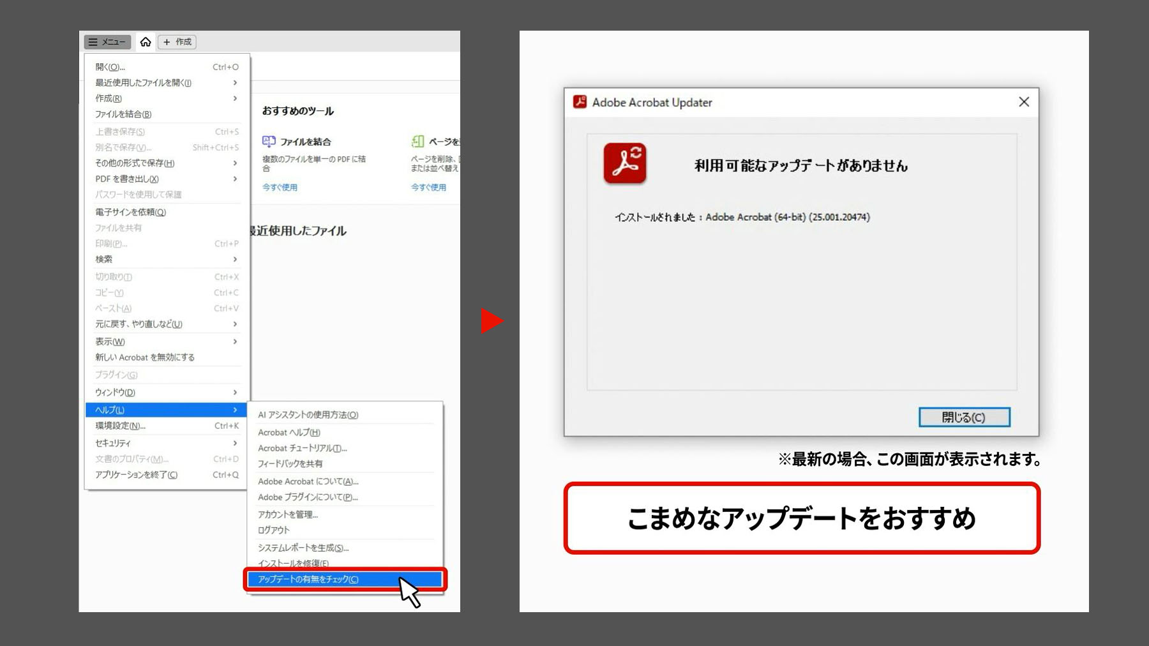Select アカウントを管理... submenu item
The height and width of the screenshot is (646, 1149).
click(345, 515)
